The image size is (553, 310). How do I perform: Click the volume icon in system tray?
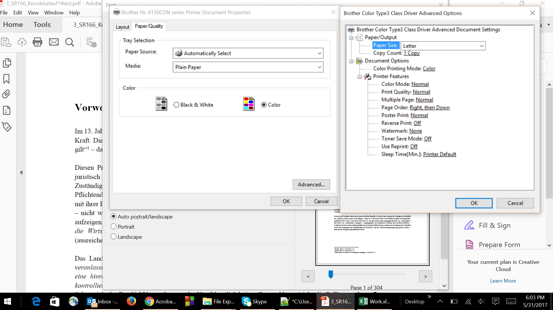click(481, 302)
